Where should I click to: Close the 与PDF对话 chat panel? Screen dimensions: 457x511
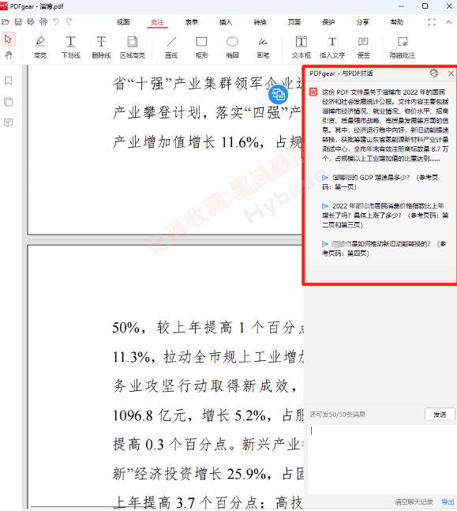tap(451, 73)
